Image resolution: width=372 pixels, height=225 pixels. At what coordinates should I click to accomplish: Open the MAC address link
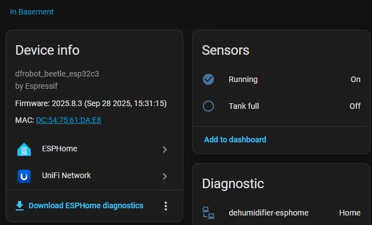(68, 120)
